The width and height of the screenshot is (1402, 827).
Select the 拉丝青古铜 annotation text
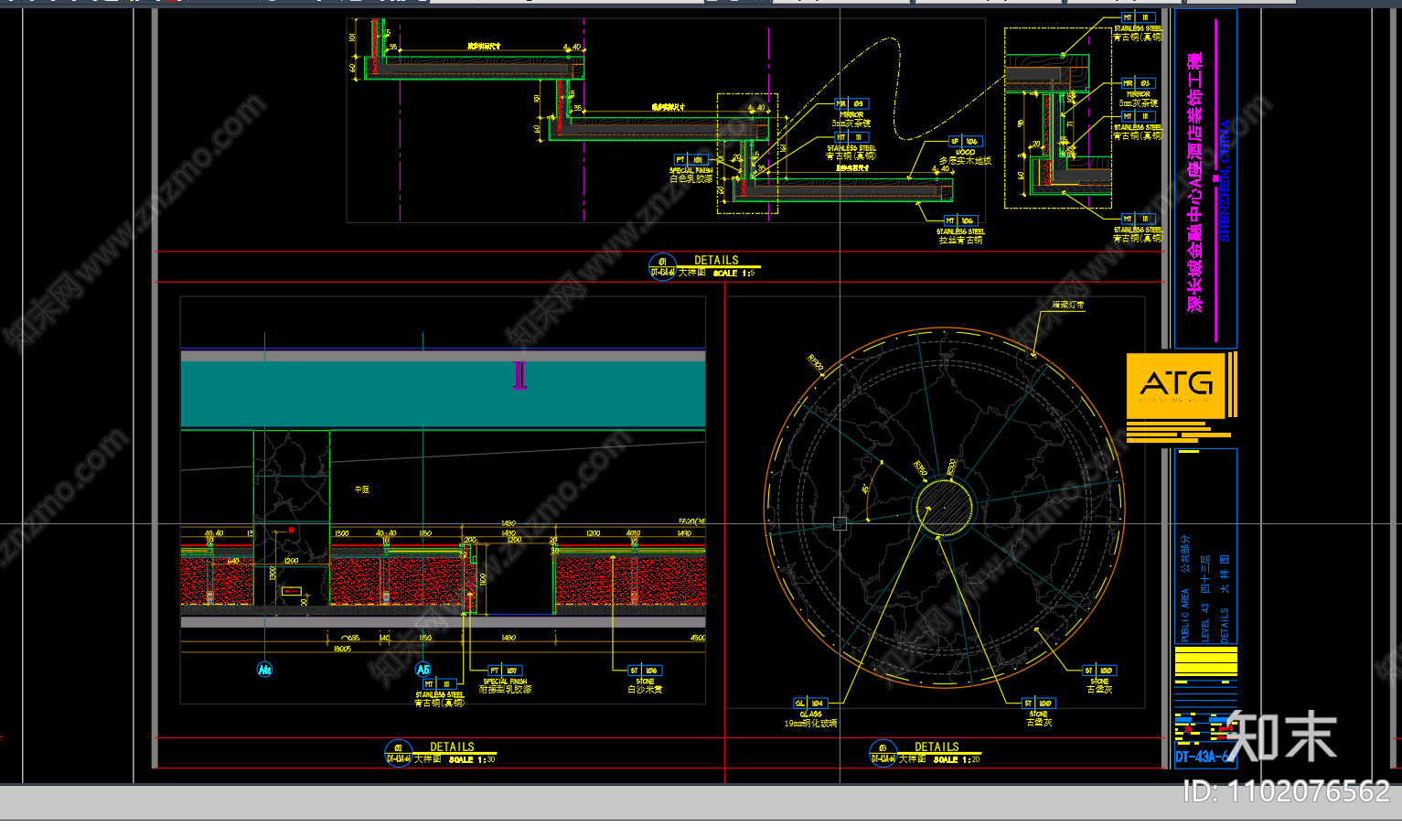click(x=960, y=241)
